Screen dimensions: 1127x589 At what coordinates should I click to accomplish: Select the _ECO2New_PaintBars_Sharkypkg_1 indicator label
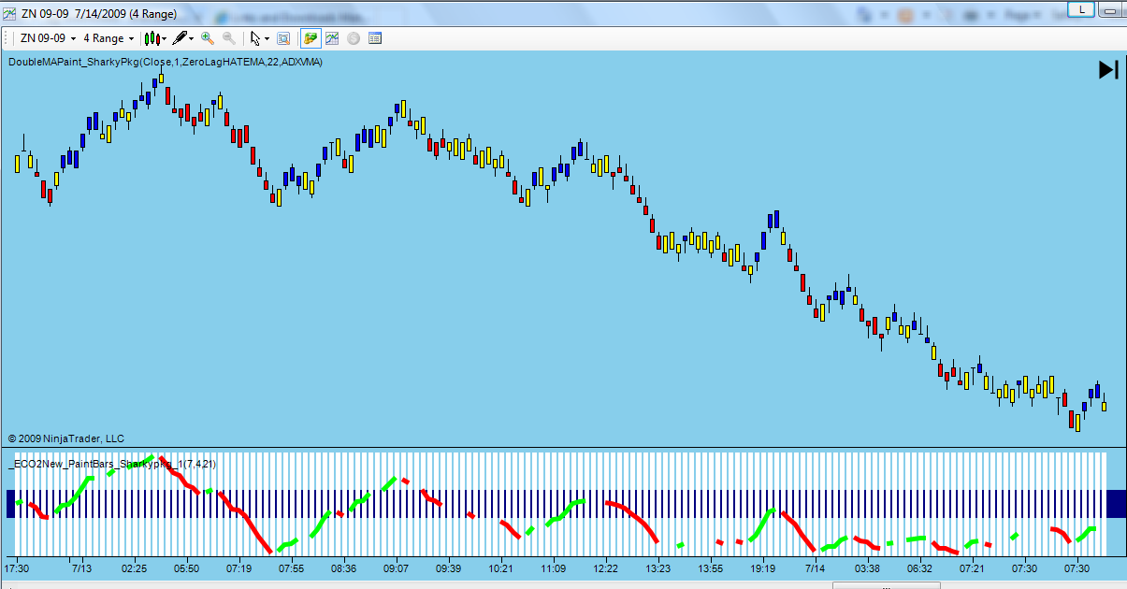[x=112, y=463]
